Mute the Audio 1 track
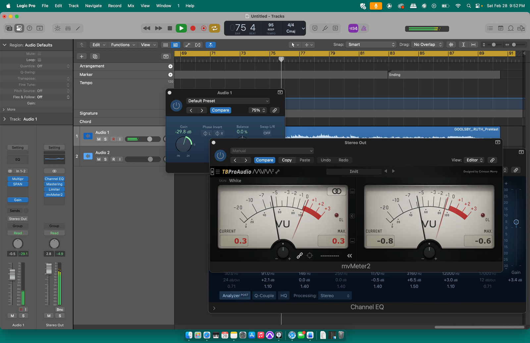Viewport: 530px width, 343px height. (99, 139)
